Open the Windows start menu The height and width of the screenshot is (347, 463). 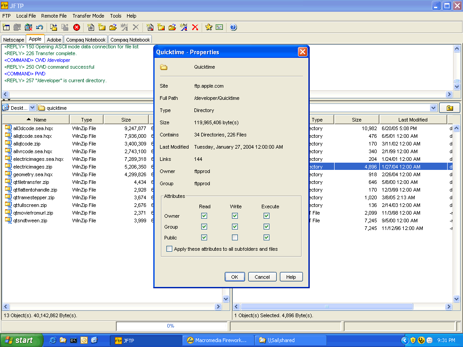pos(21,340)
